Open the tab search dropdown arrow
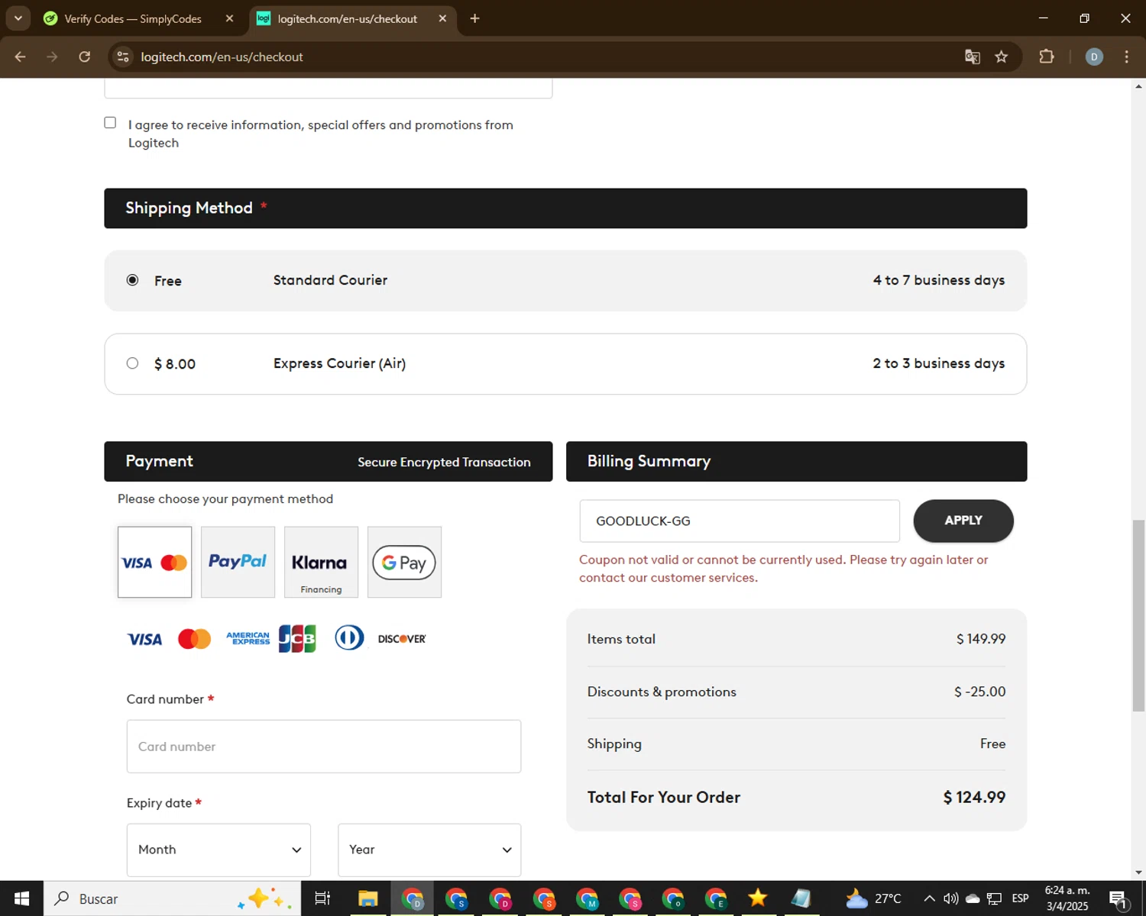 coord(18,18)
